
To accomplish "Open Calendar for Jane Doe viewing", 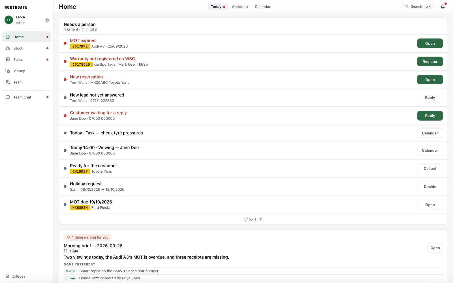I will (x=430, y=150).
